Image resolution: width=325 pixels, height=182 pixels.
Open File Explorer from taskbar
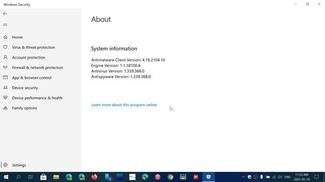(56, 177)
